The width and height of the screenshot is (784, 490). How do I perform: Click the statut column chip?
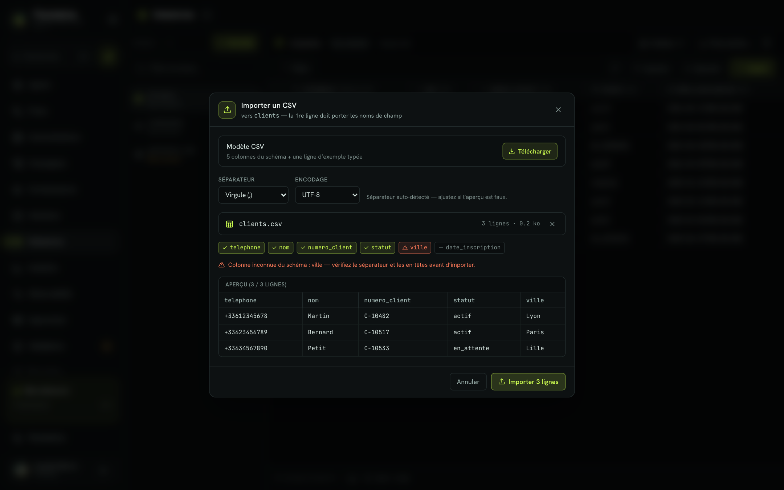pos(377,248)
